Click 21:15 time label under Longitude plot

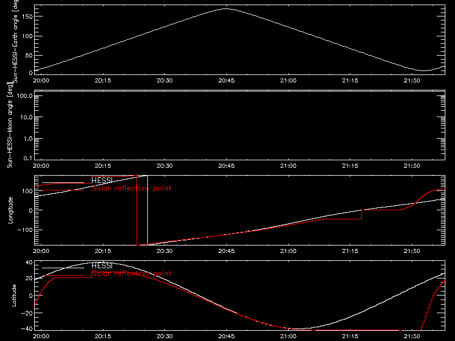click(x=350, y=251)
